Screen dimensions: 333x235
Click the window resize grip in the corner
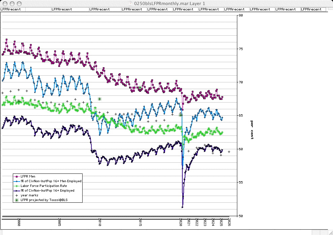pos(330,232)
